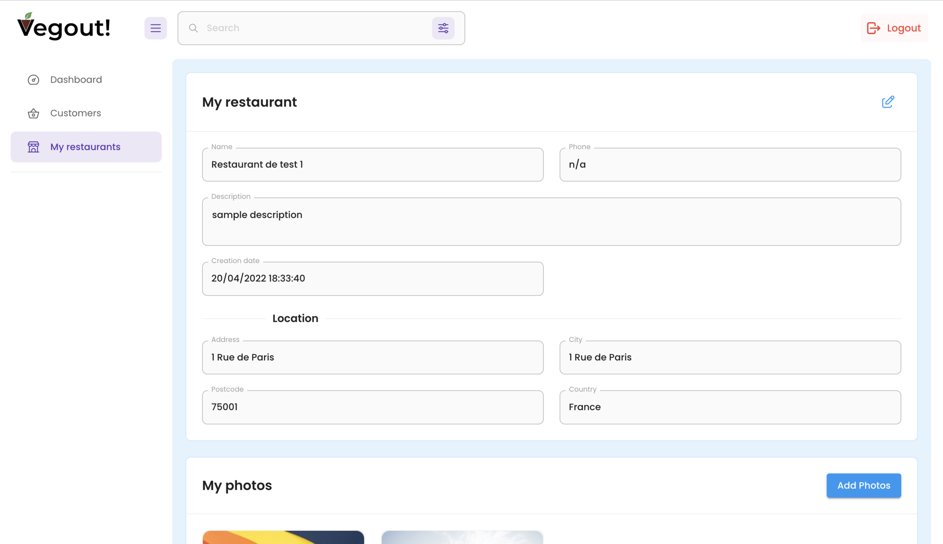Viewport: 943px width, 544px height.
Task: Click the Postcode field
Action: pos(372,407)
